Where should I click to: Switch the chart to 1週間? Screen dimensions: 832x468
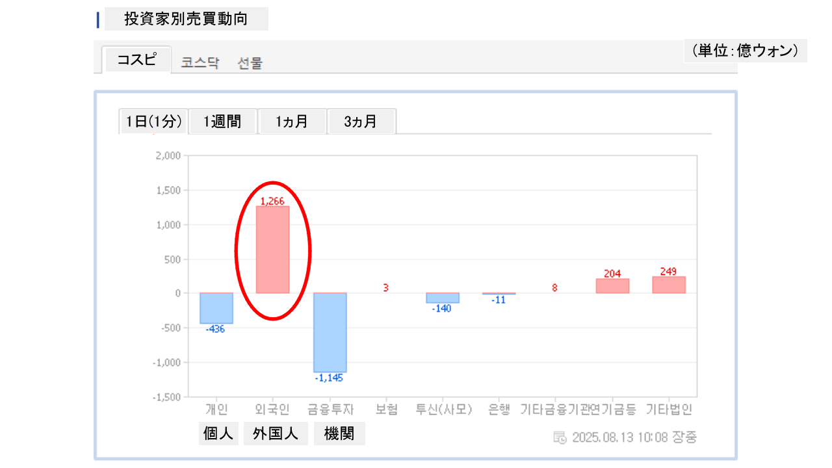222,122
